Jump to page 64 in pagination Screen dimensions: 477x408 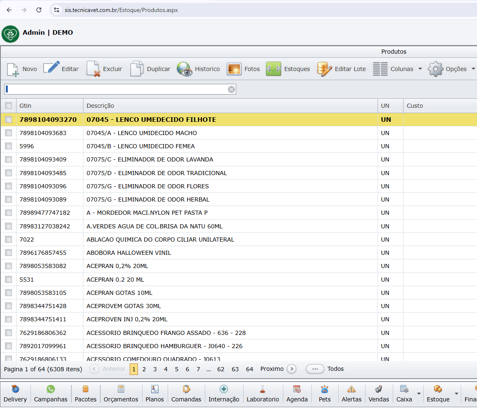click(x=249, y=369)
